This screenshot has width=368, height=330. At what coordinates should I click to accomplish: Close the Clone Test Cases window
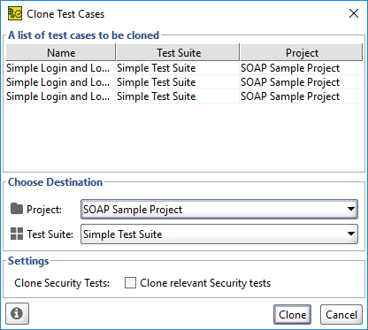tap(354, 13)
